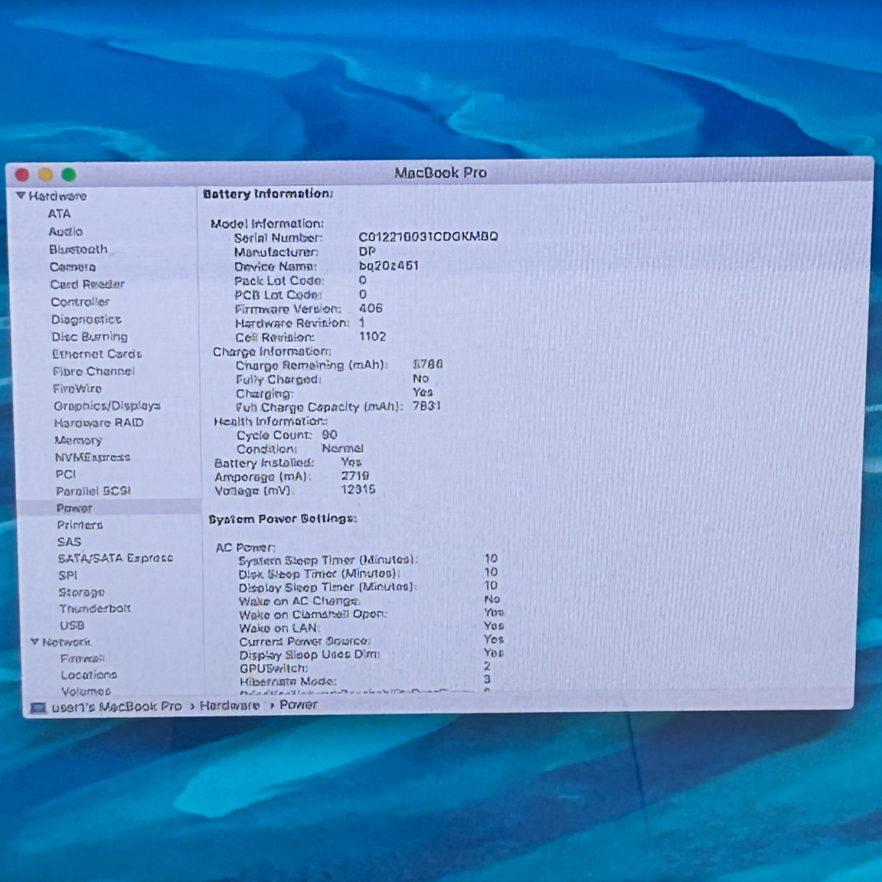This screenshot has height=882, width=882.
Task: Collapse the Hardware disclosure triangle
Action: click(x=20, y=195)
